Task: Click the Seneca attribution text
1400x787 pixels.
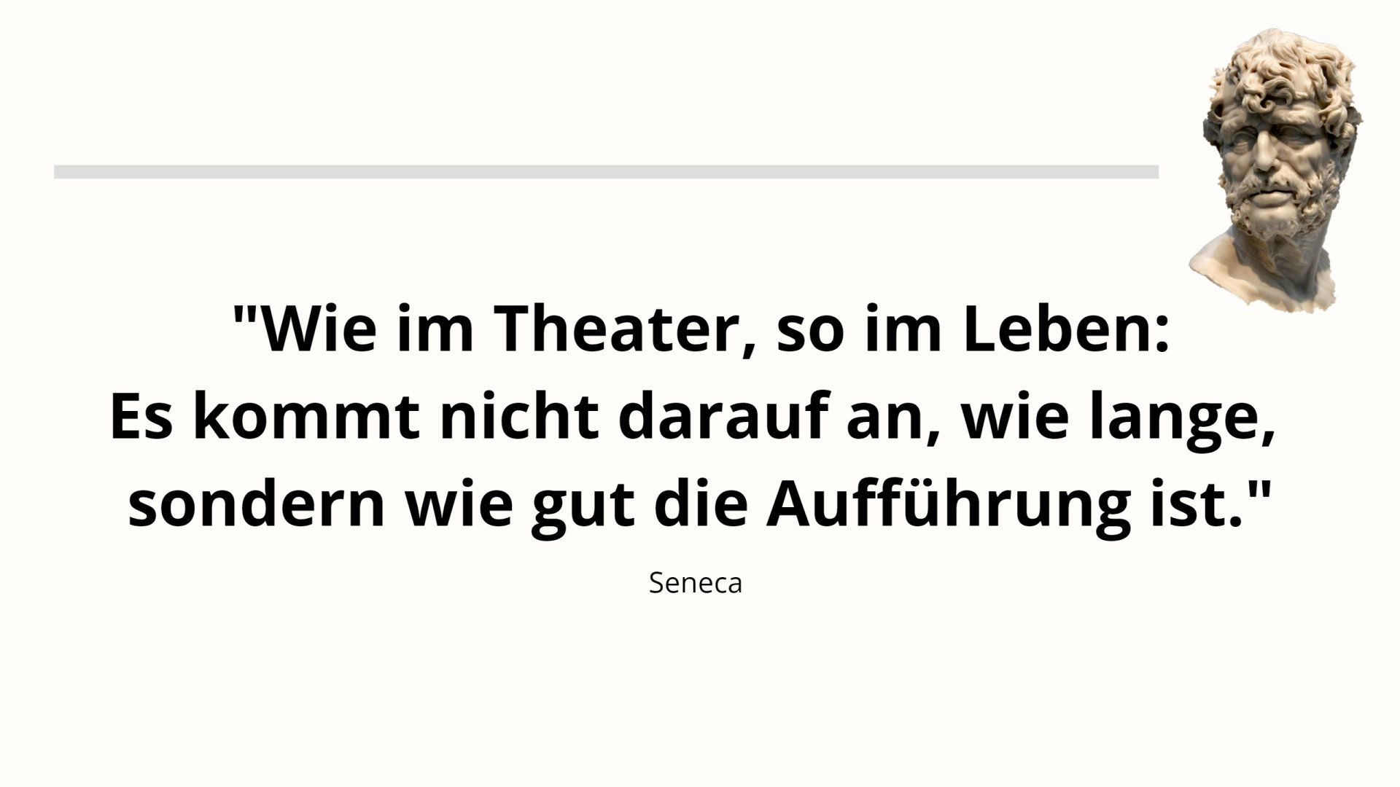Action: tap(695, 583)
